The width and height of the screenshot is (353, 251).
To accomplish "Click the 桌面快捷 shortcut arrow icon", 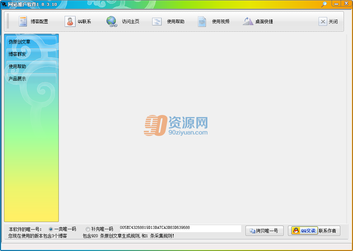I will pos(248,21).
